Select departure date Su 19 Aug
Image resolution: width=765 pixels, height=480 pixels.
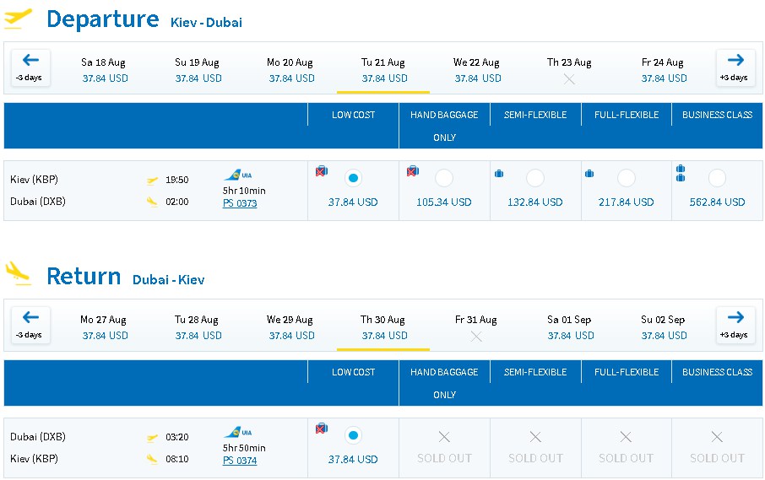pos(198,70)
